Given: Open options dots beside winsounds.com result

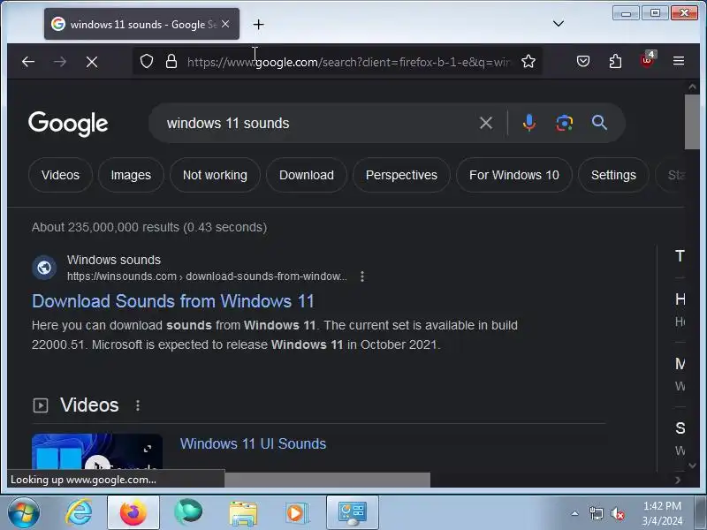Looking at the screenshot, I should [x=362, y=276].
